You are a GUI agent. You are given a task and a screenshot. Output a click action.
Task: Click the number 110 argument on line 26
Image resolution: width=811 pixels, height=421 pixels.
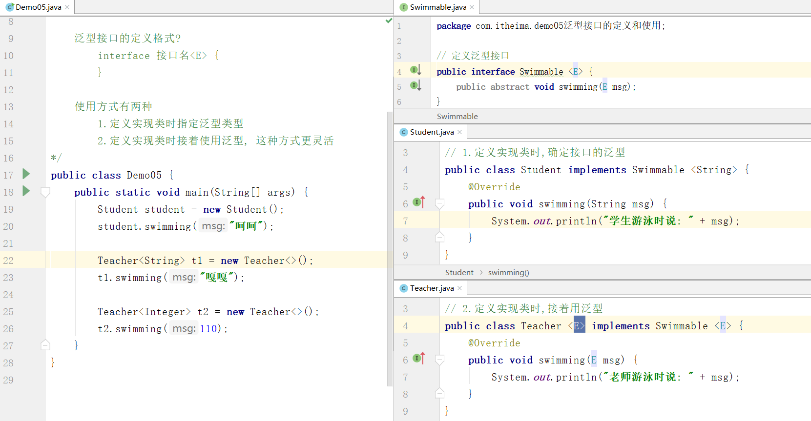pyautogui.click(x=208, y=329)
